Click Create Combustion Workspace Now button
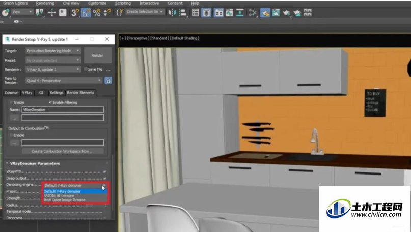Screen dimensions: 411x232 click(x=62, y=151)
